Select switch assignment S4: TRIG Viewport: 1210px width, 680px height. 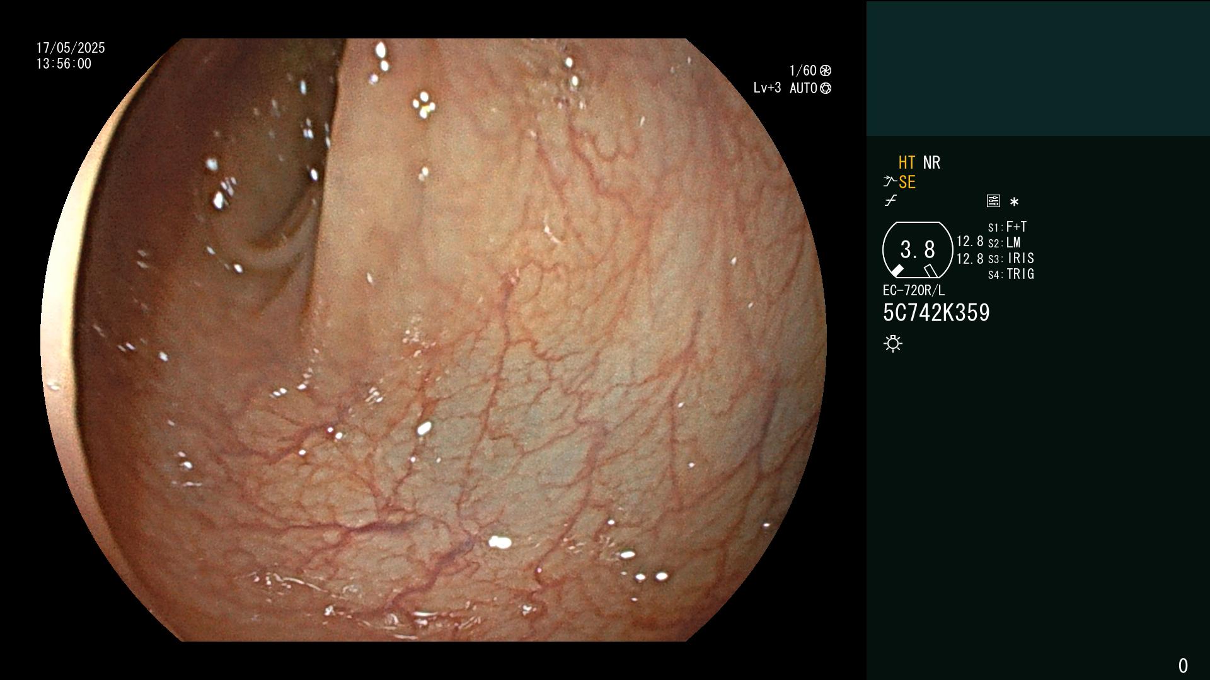(1011, 275)
